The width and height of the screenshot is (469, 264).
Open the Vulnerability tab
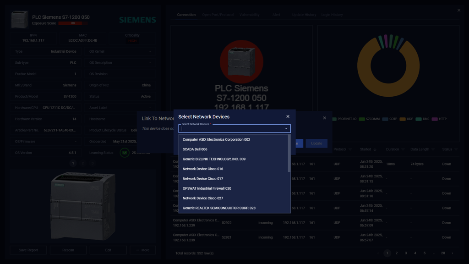click(250, 15)
